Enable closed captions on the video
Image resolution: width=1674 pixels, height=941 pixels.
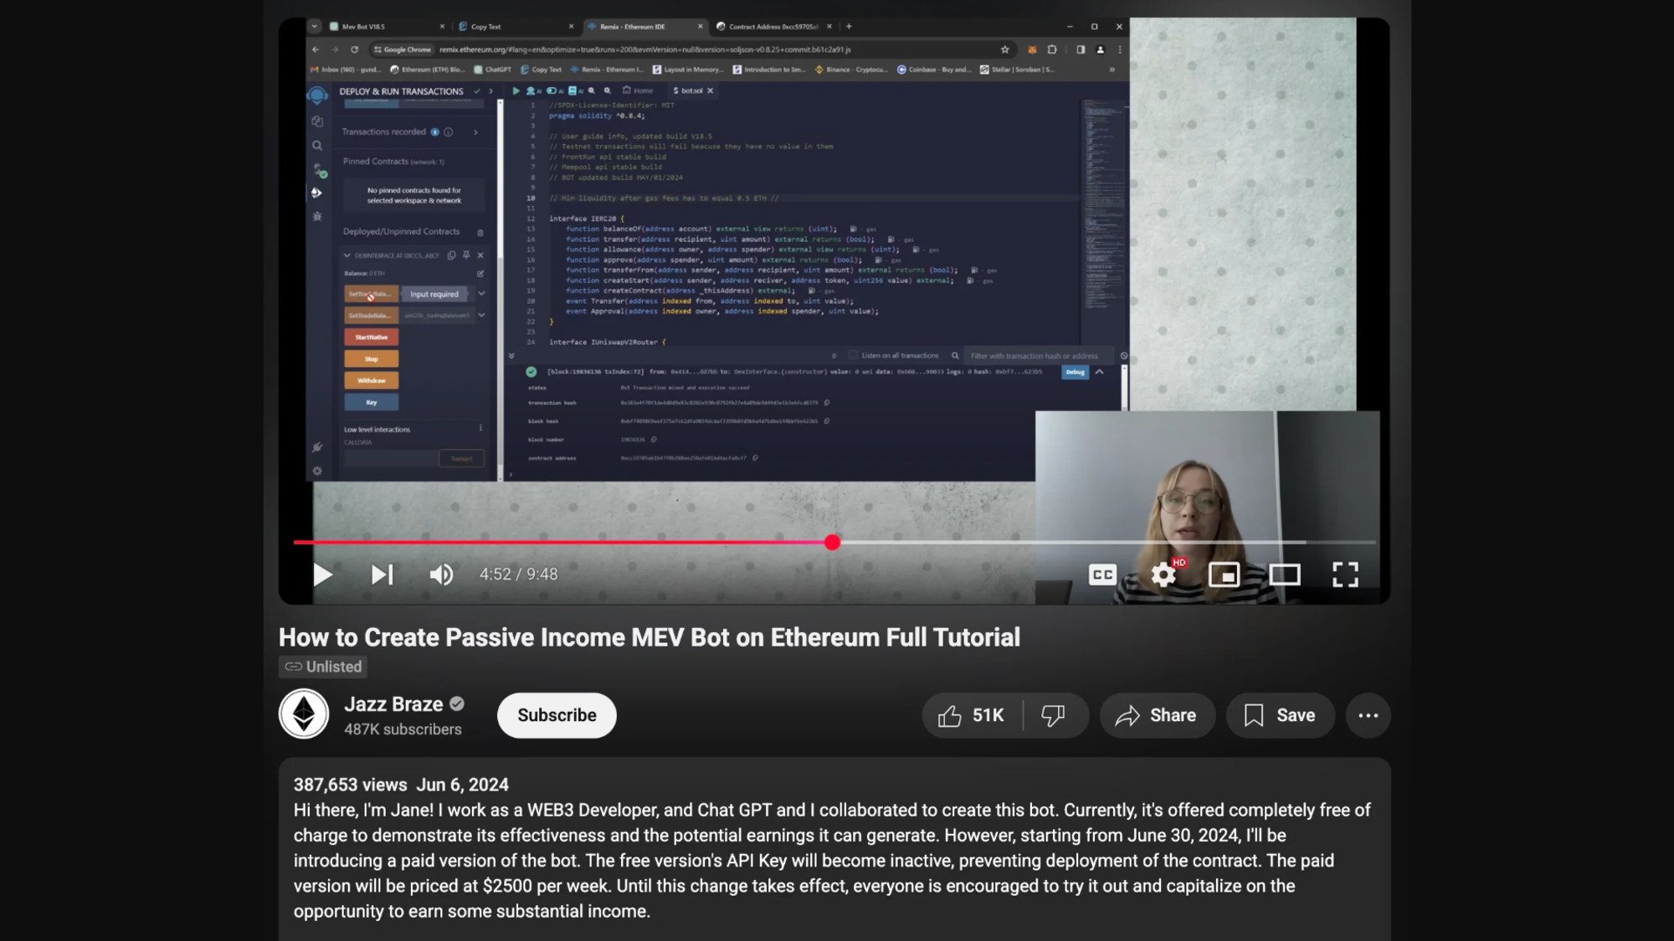click(x=1103, y=575)
